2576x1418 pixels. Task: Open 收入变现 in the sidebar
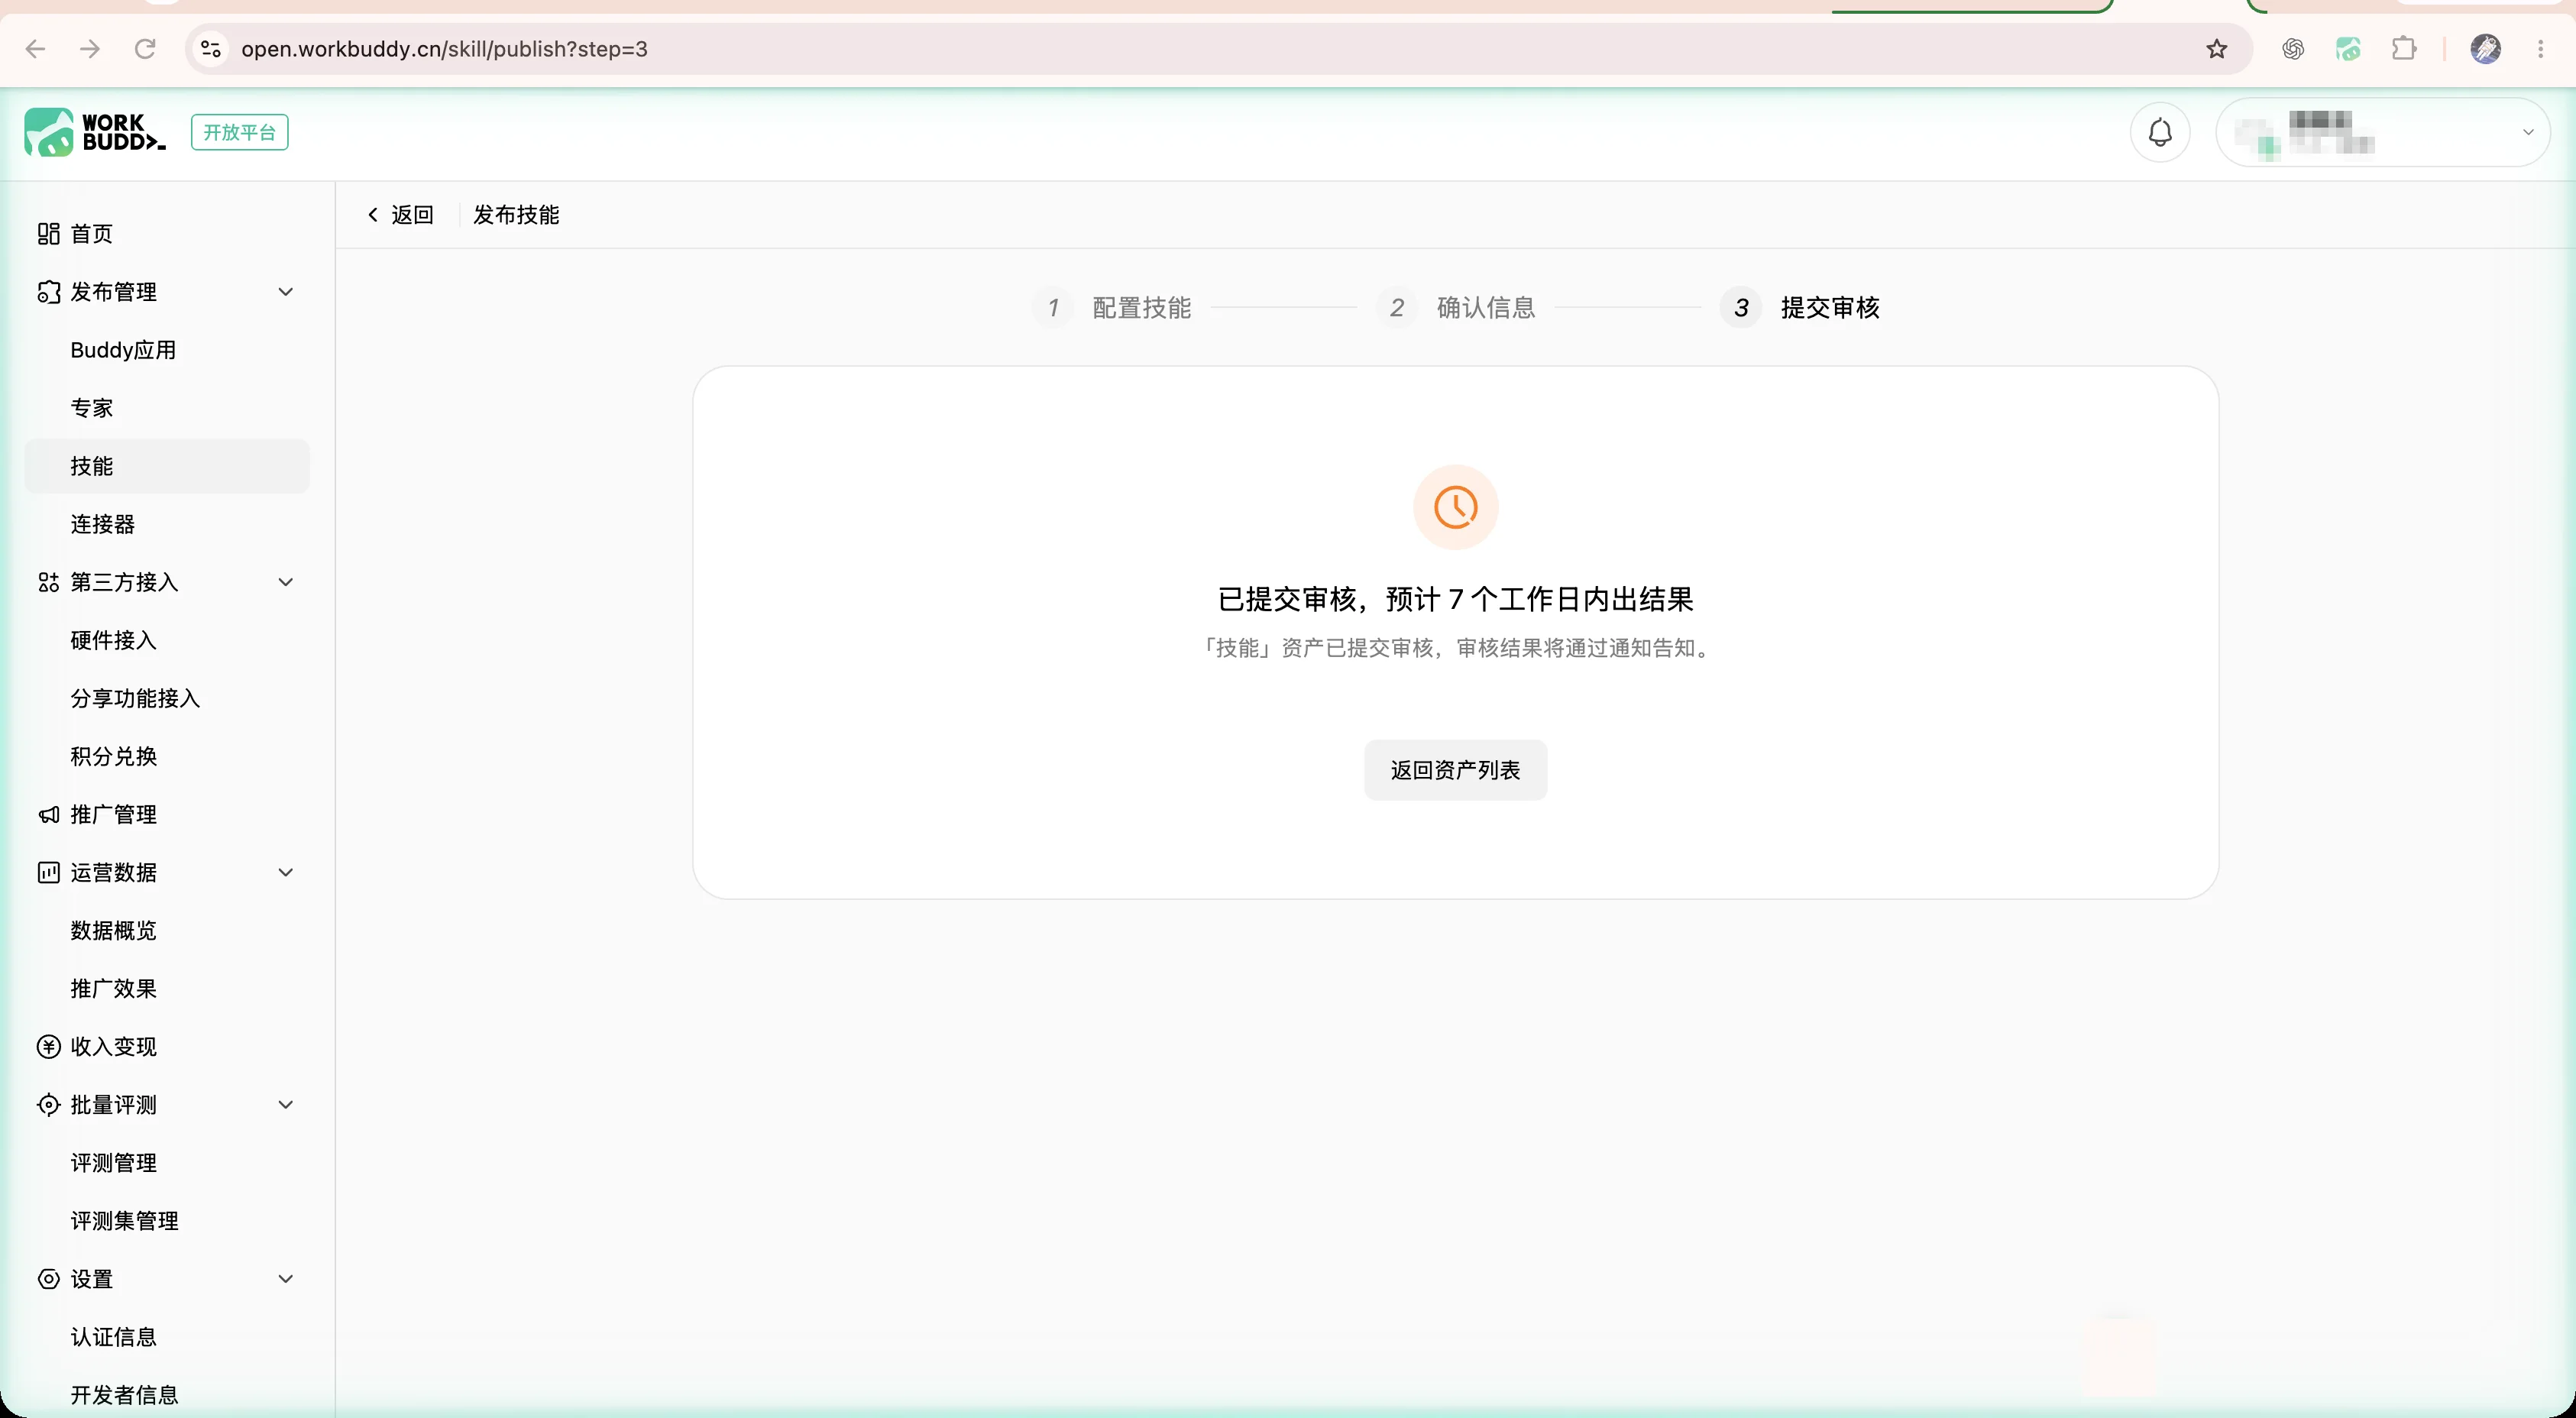[x=167, y=1047]
